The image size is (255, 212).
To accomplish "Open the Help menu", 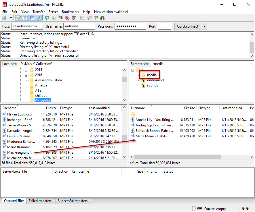I will tap(86, 12).
